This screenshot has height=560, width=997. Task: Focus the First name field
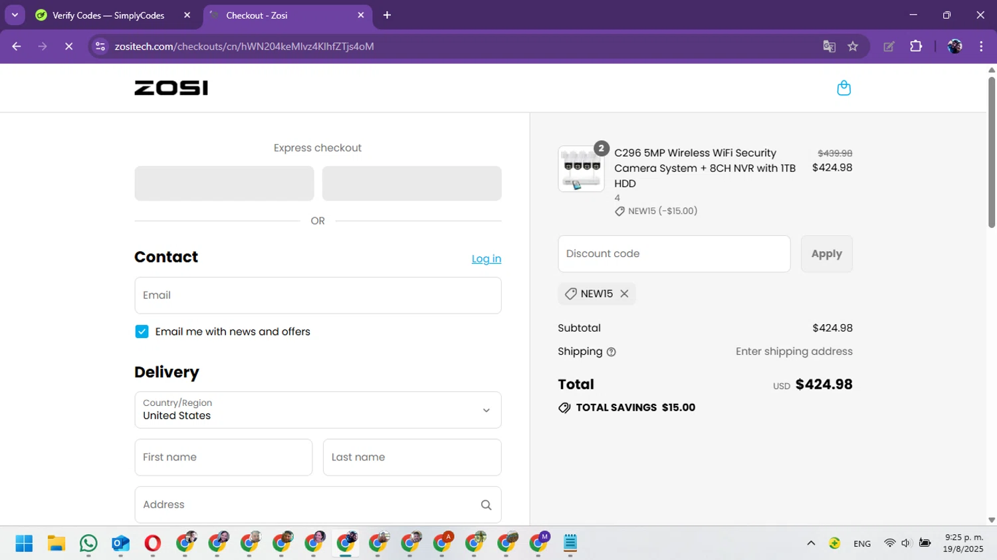pyautogui.click(x=223, y=457)
